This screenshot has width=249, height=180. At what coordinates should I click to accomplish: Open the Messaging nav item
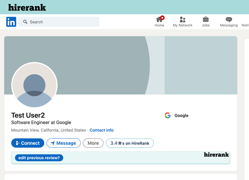coord(229,21)
